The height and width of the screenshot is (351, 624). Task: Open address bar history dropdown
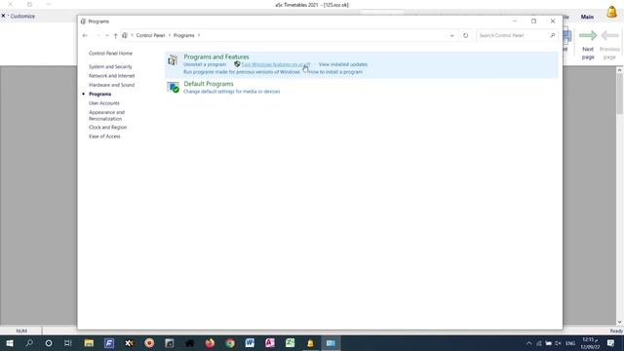(451, 35)
